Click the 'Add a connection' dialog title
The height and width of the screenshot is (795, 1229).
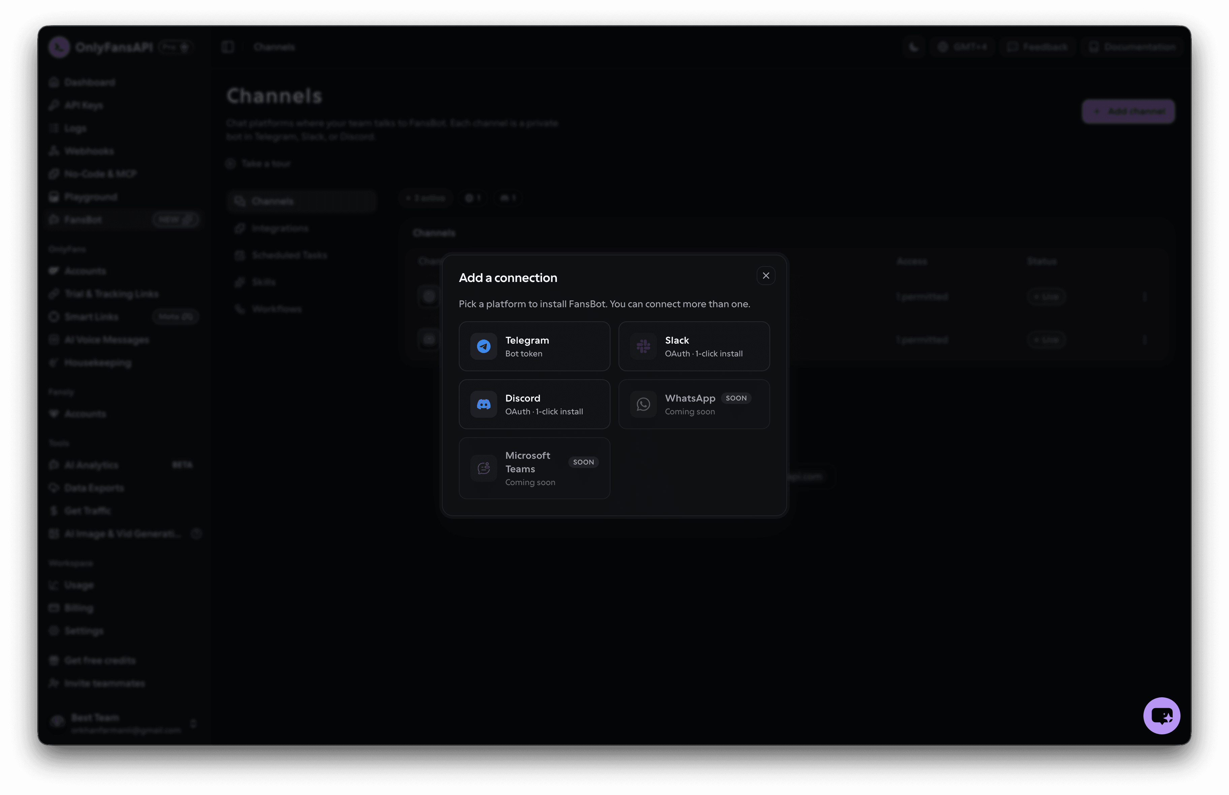[508, 278]
